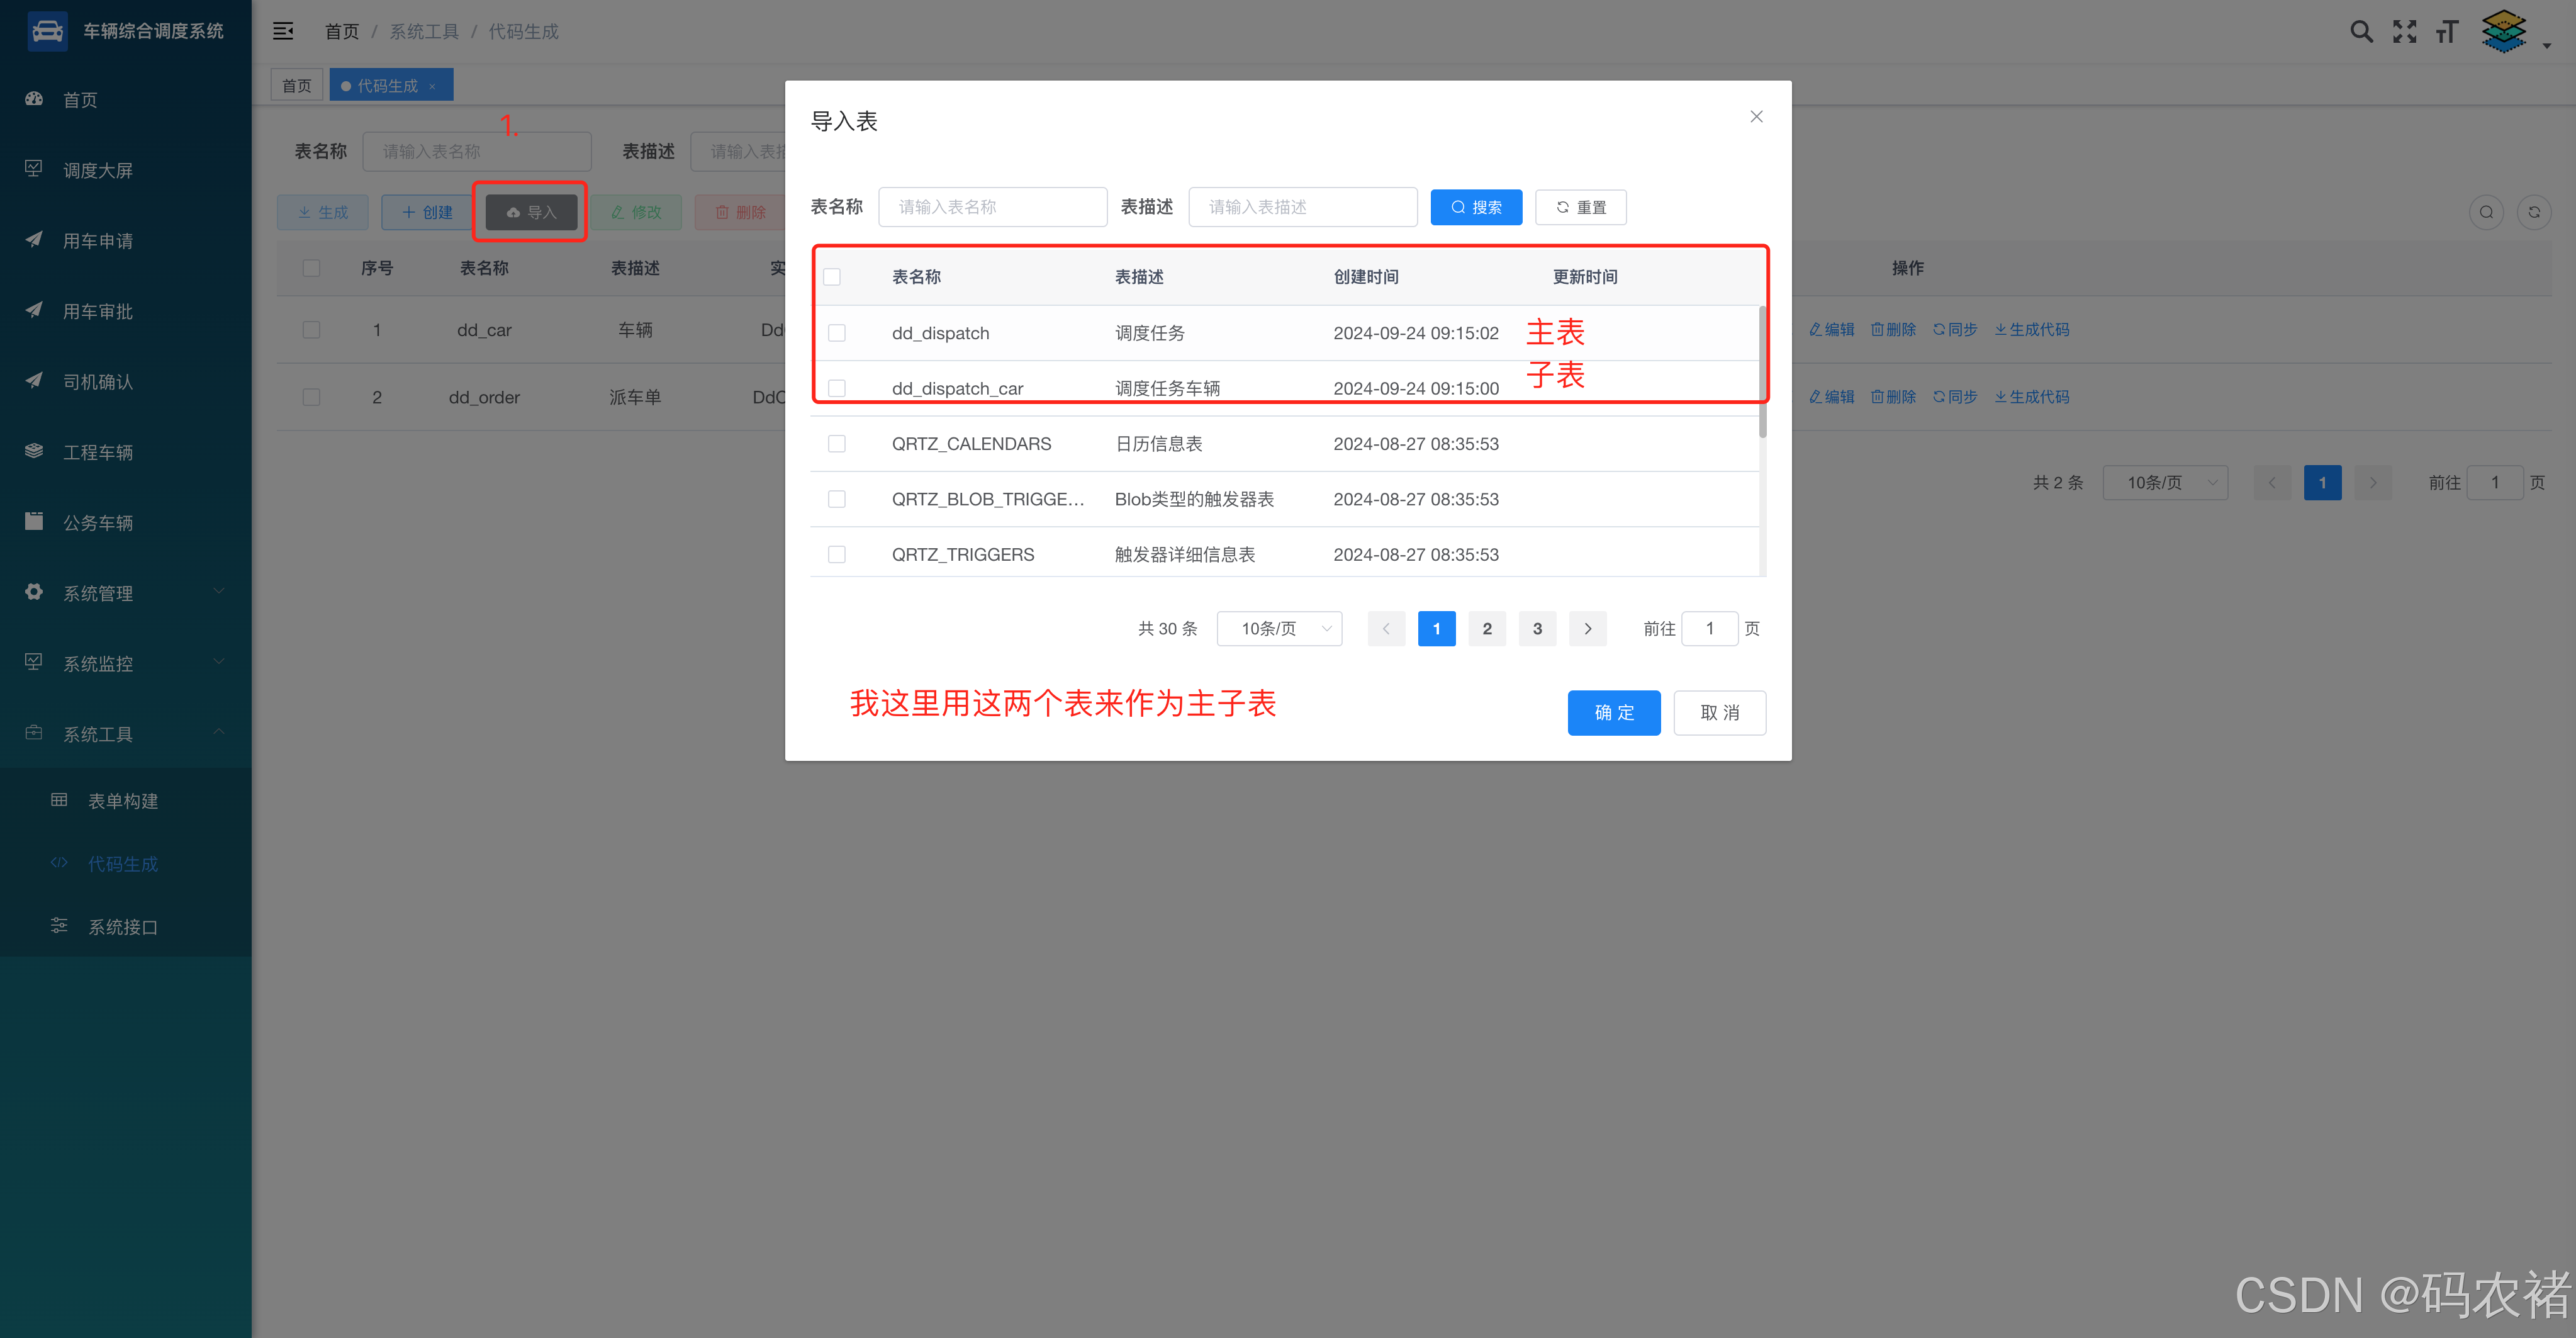
Task: Check the dd_car row checkbox
Action: (311, 330)
